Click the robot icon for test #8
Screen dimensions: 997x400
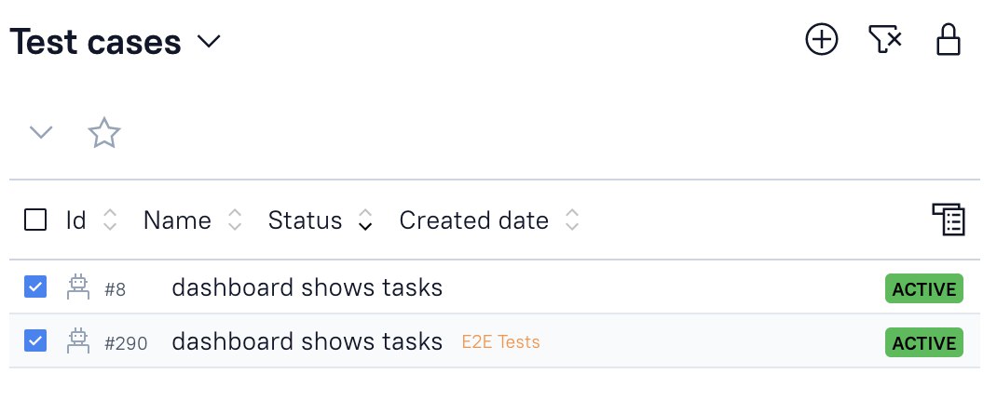click(x=78, y=288)
